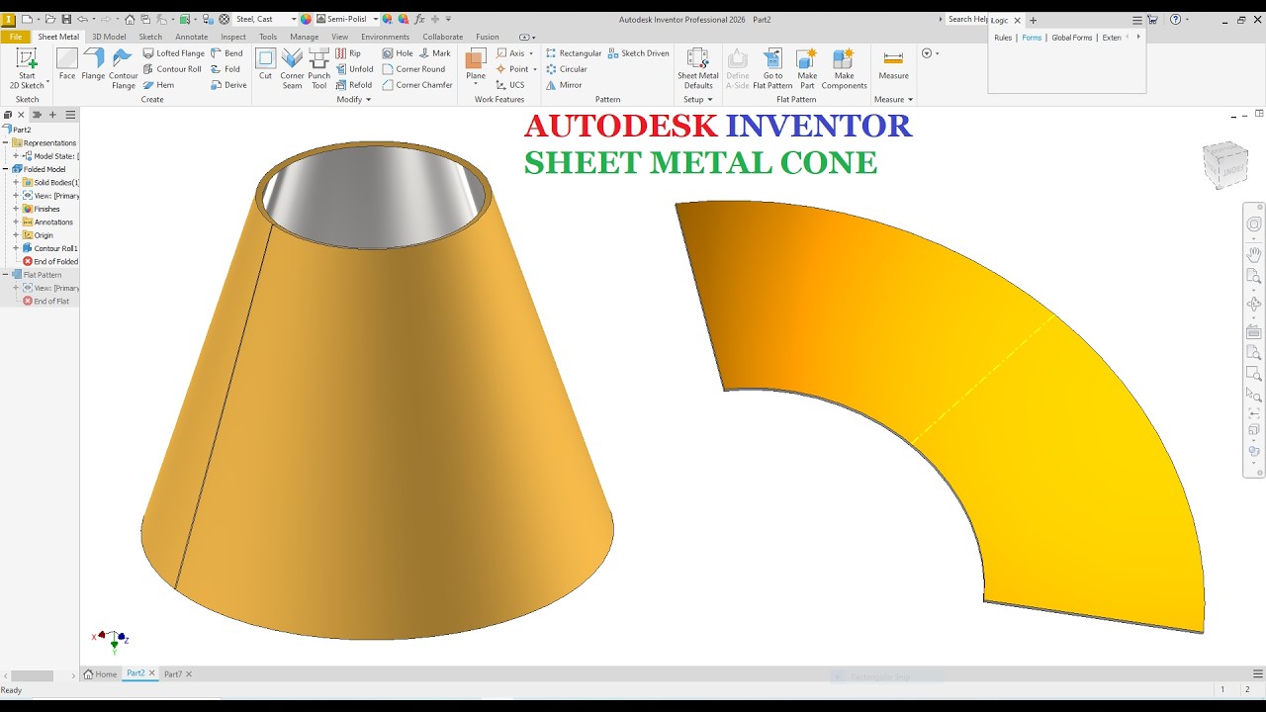1266x712 pixels.
Task: Create a UCS
Action: [x=510, y=85]
